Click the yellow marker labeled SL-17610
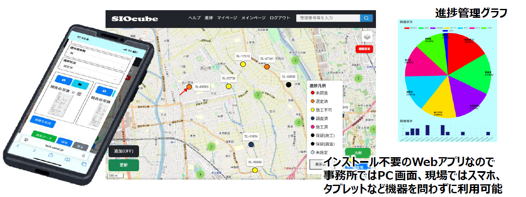Viewport: 526px width, 197px height. tap(243, 64)
